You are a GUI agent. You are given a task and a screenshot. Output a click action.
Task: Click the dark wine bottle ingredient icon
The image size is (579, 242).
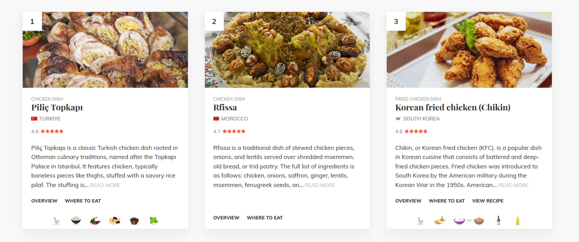[x=498, y=221]
